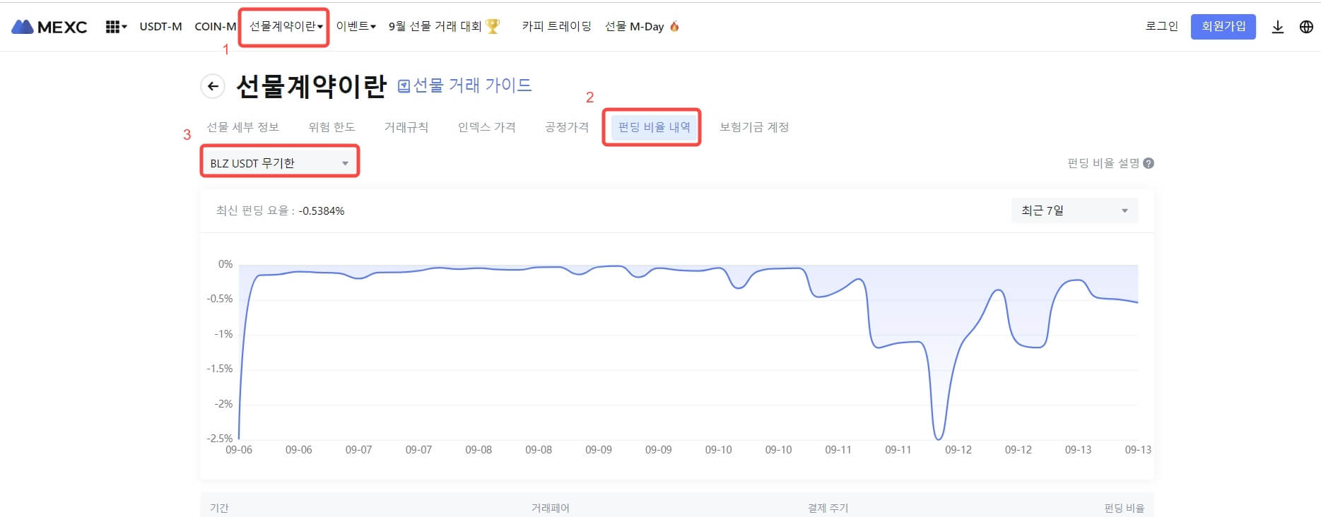The image size is (1321, 517).
Task: Open the language globe icon
Action: point(1306,27)
